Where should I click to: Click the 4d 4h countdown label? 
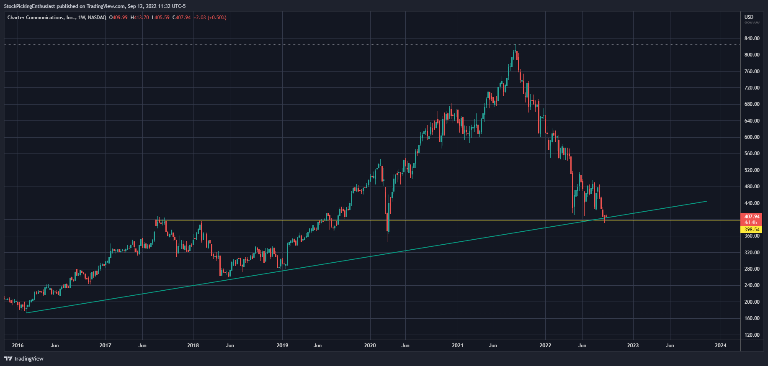click(752, 223)
